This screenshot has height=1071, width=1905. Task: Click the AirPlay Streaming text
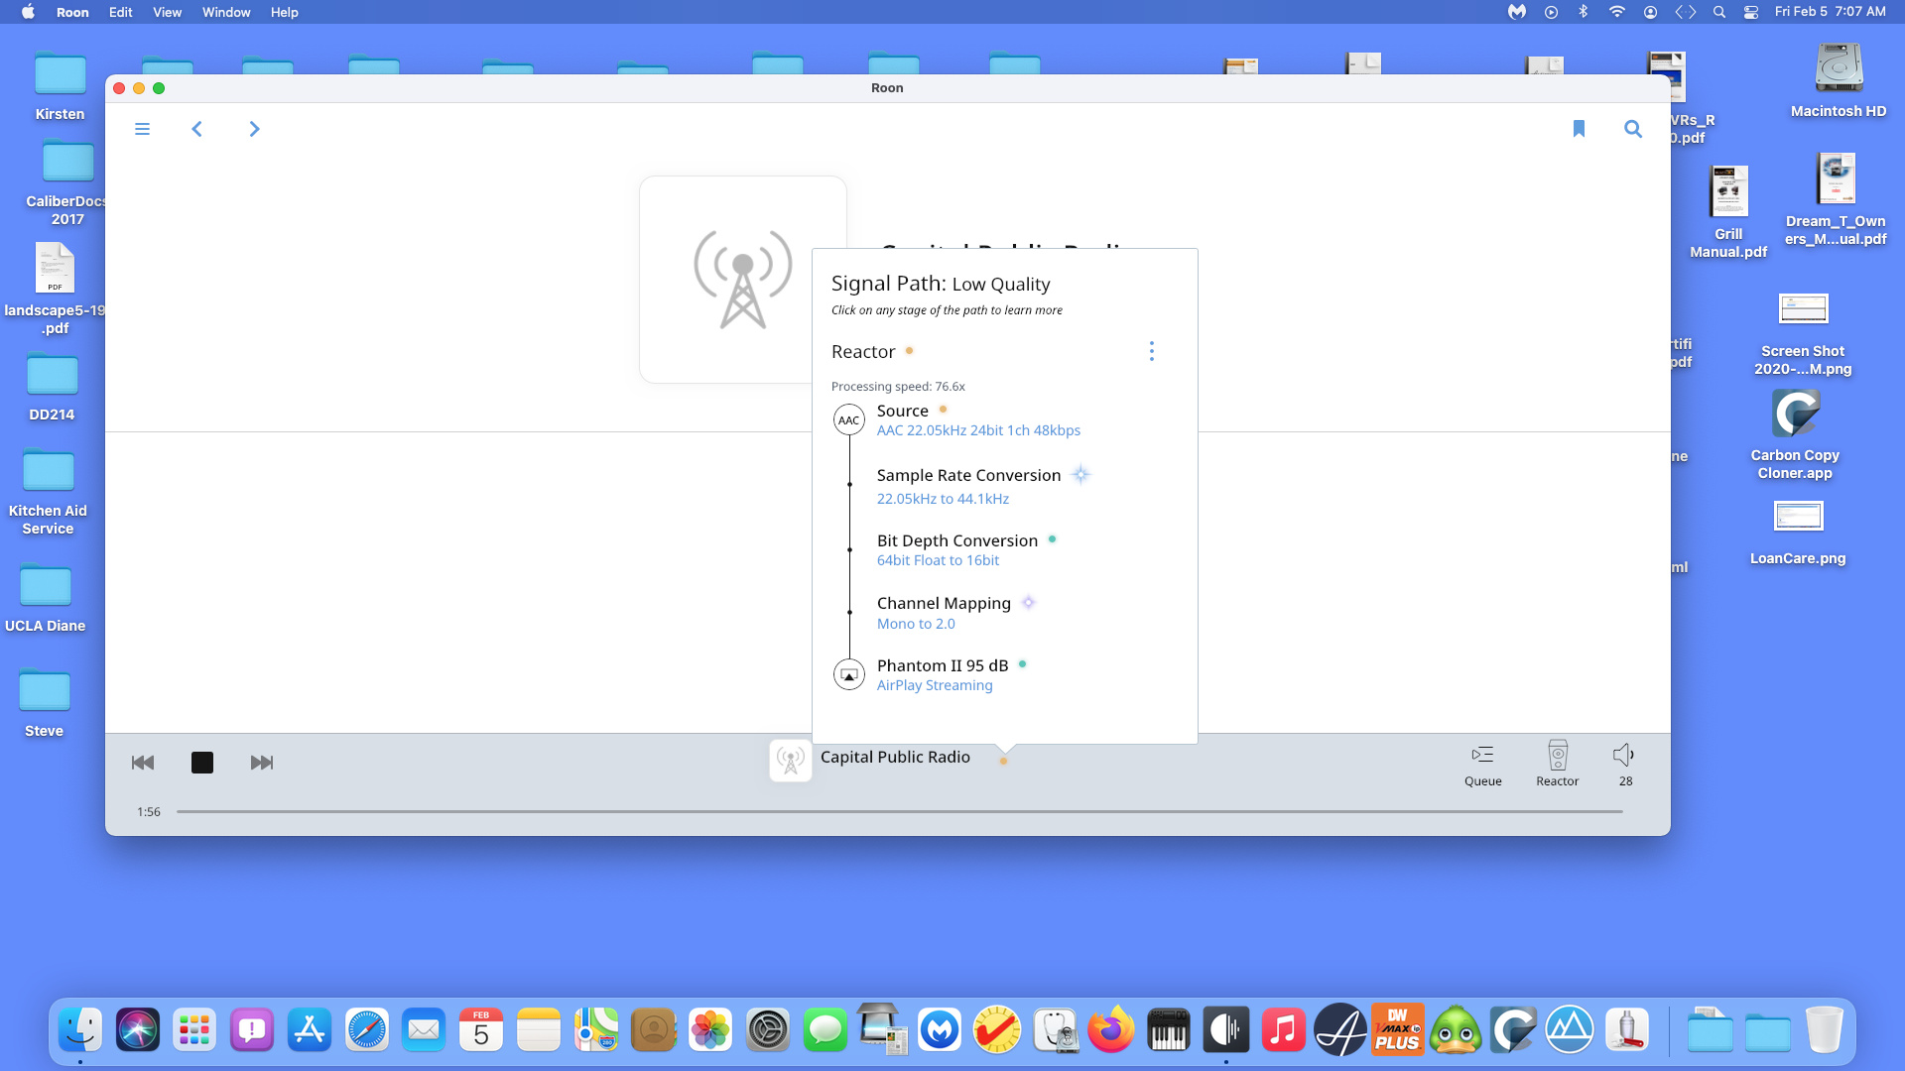(934, 685)
